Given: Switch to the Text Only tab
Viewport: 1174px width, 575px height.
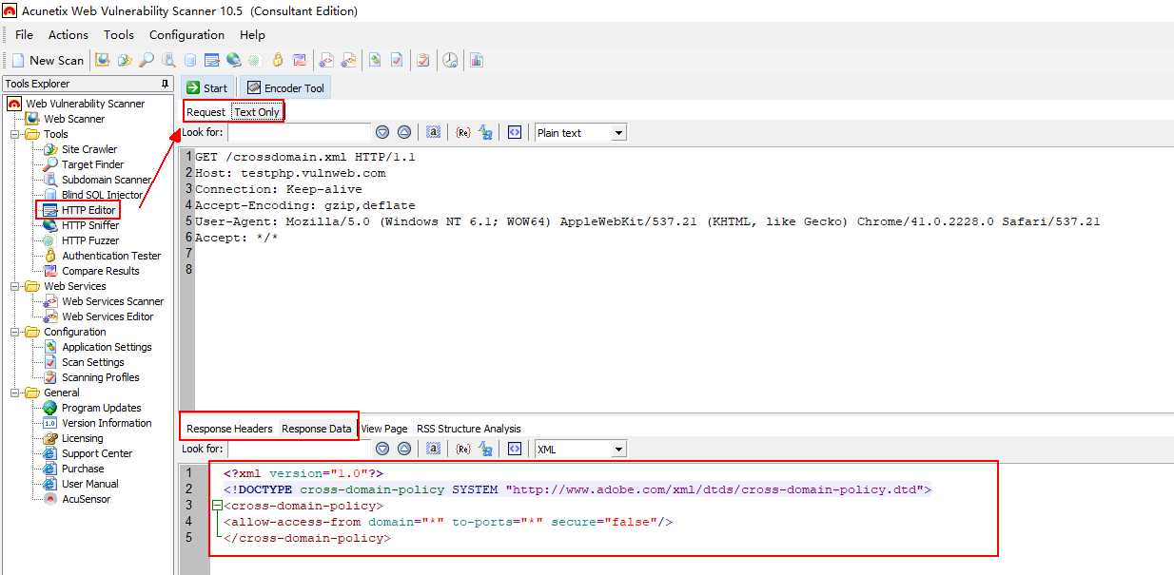Looking at the screenshot, I should pos(257,112).
